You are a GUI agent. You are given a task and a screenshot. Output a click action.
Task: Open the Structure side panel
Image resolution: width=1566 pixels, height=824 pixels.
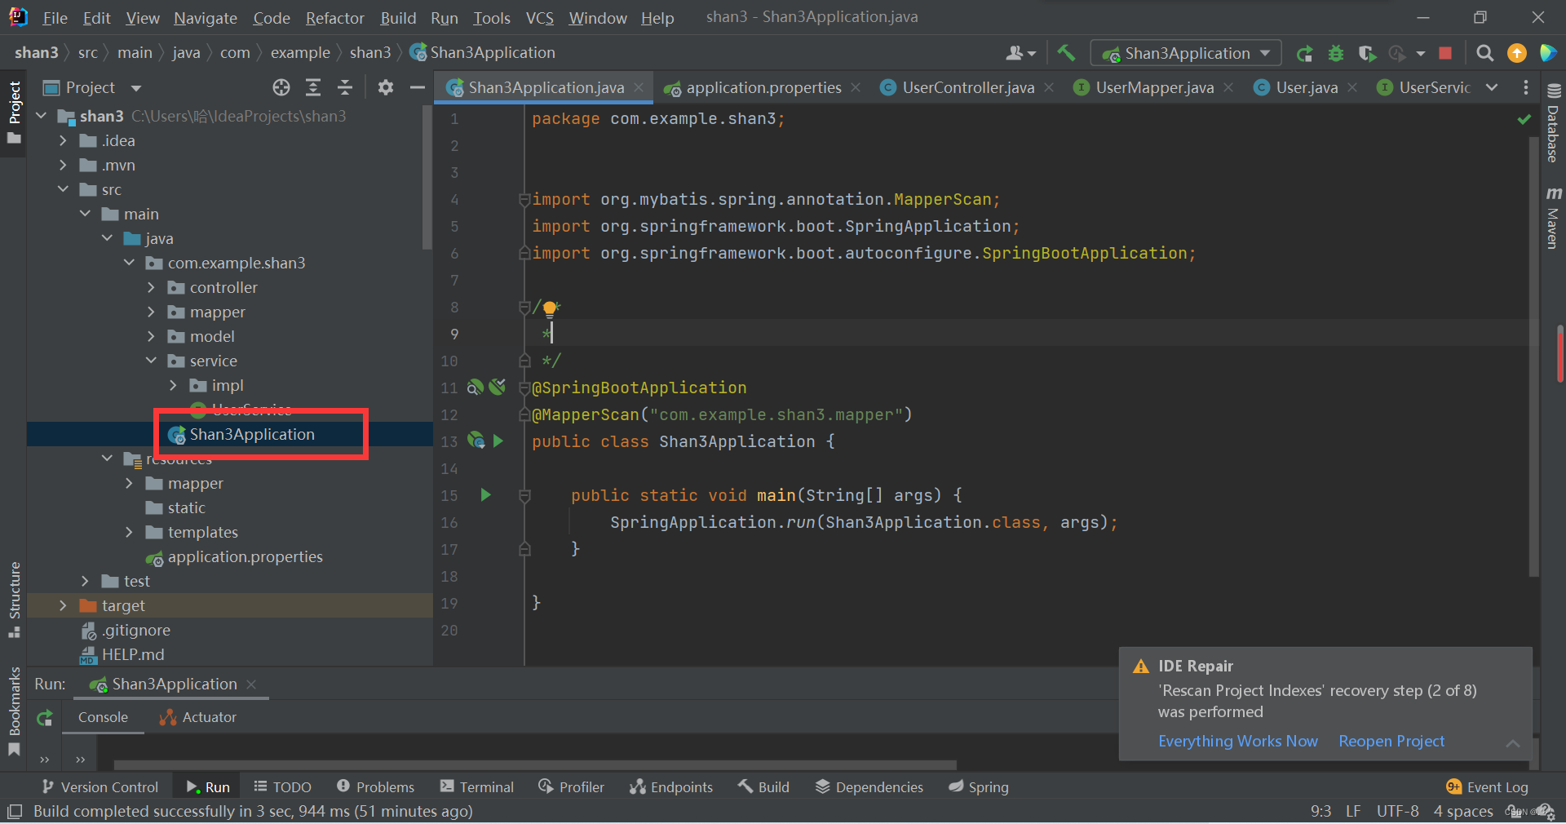(x=14, y=600)
